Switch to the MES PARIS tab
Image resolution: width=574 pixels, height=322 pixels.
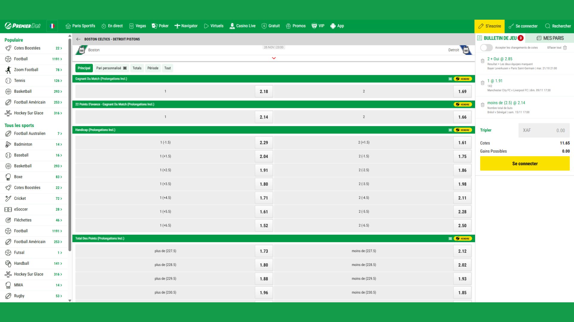(550, 38)
